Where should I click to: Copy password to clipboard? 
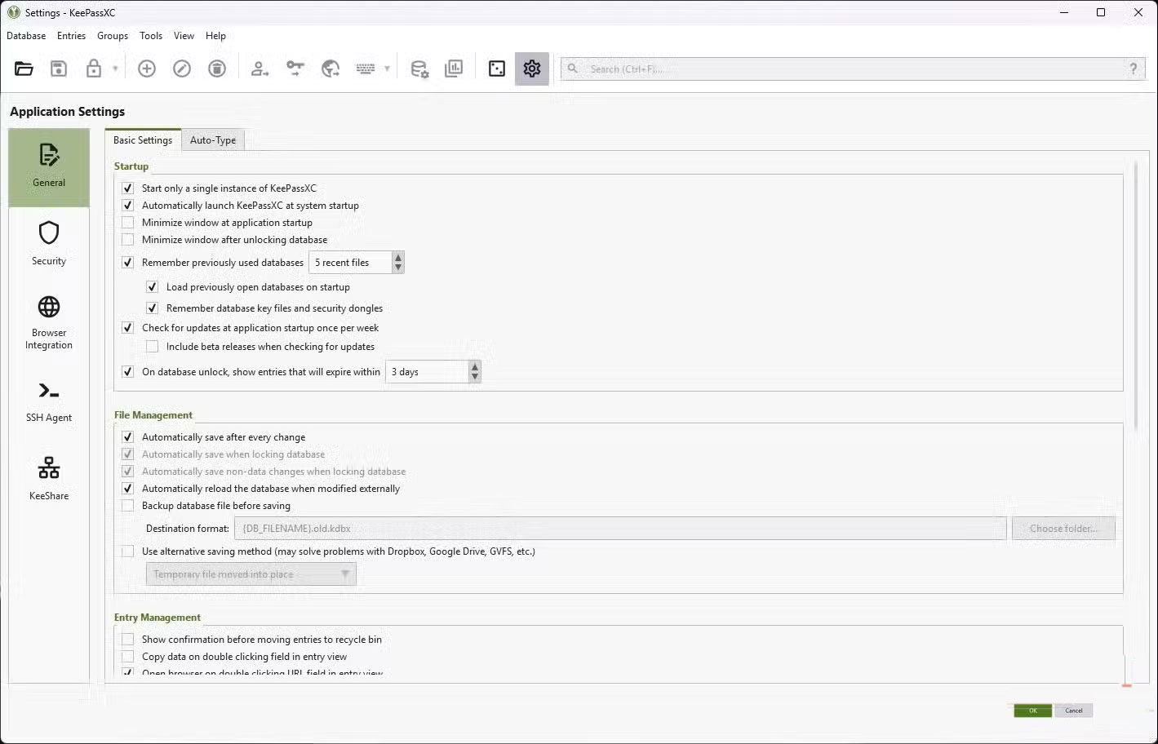[295, 68]
